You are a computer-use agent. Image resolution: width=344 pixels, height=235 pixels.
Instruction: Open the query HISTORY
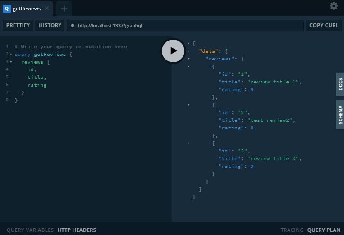click(50, 26)
